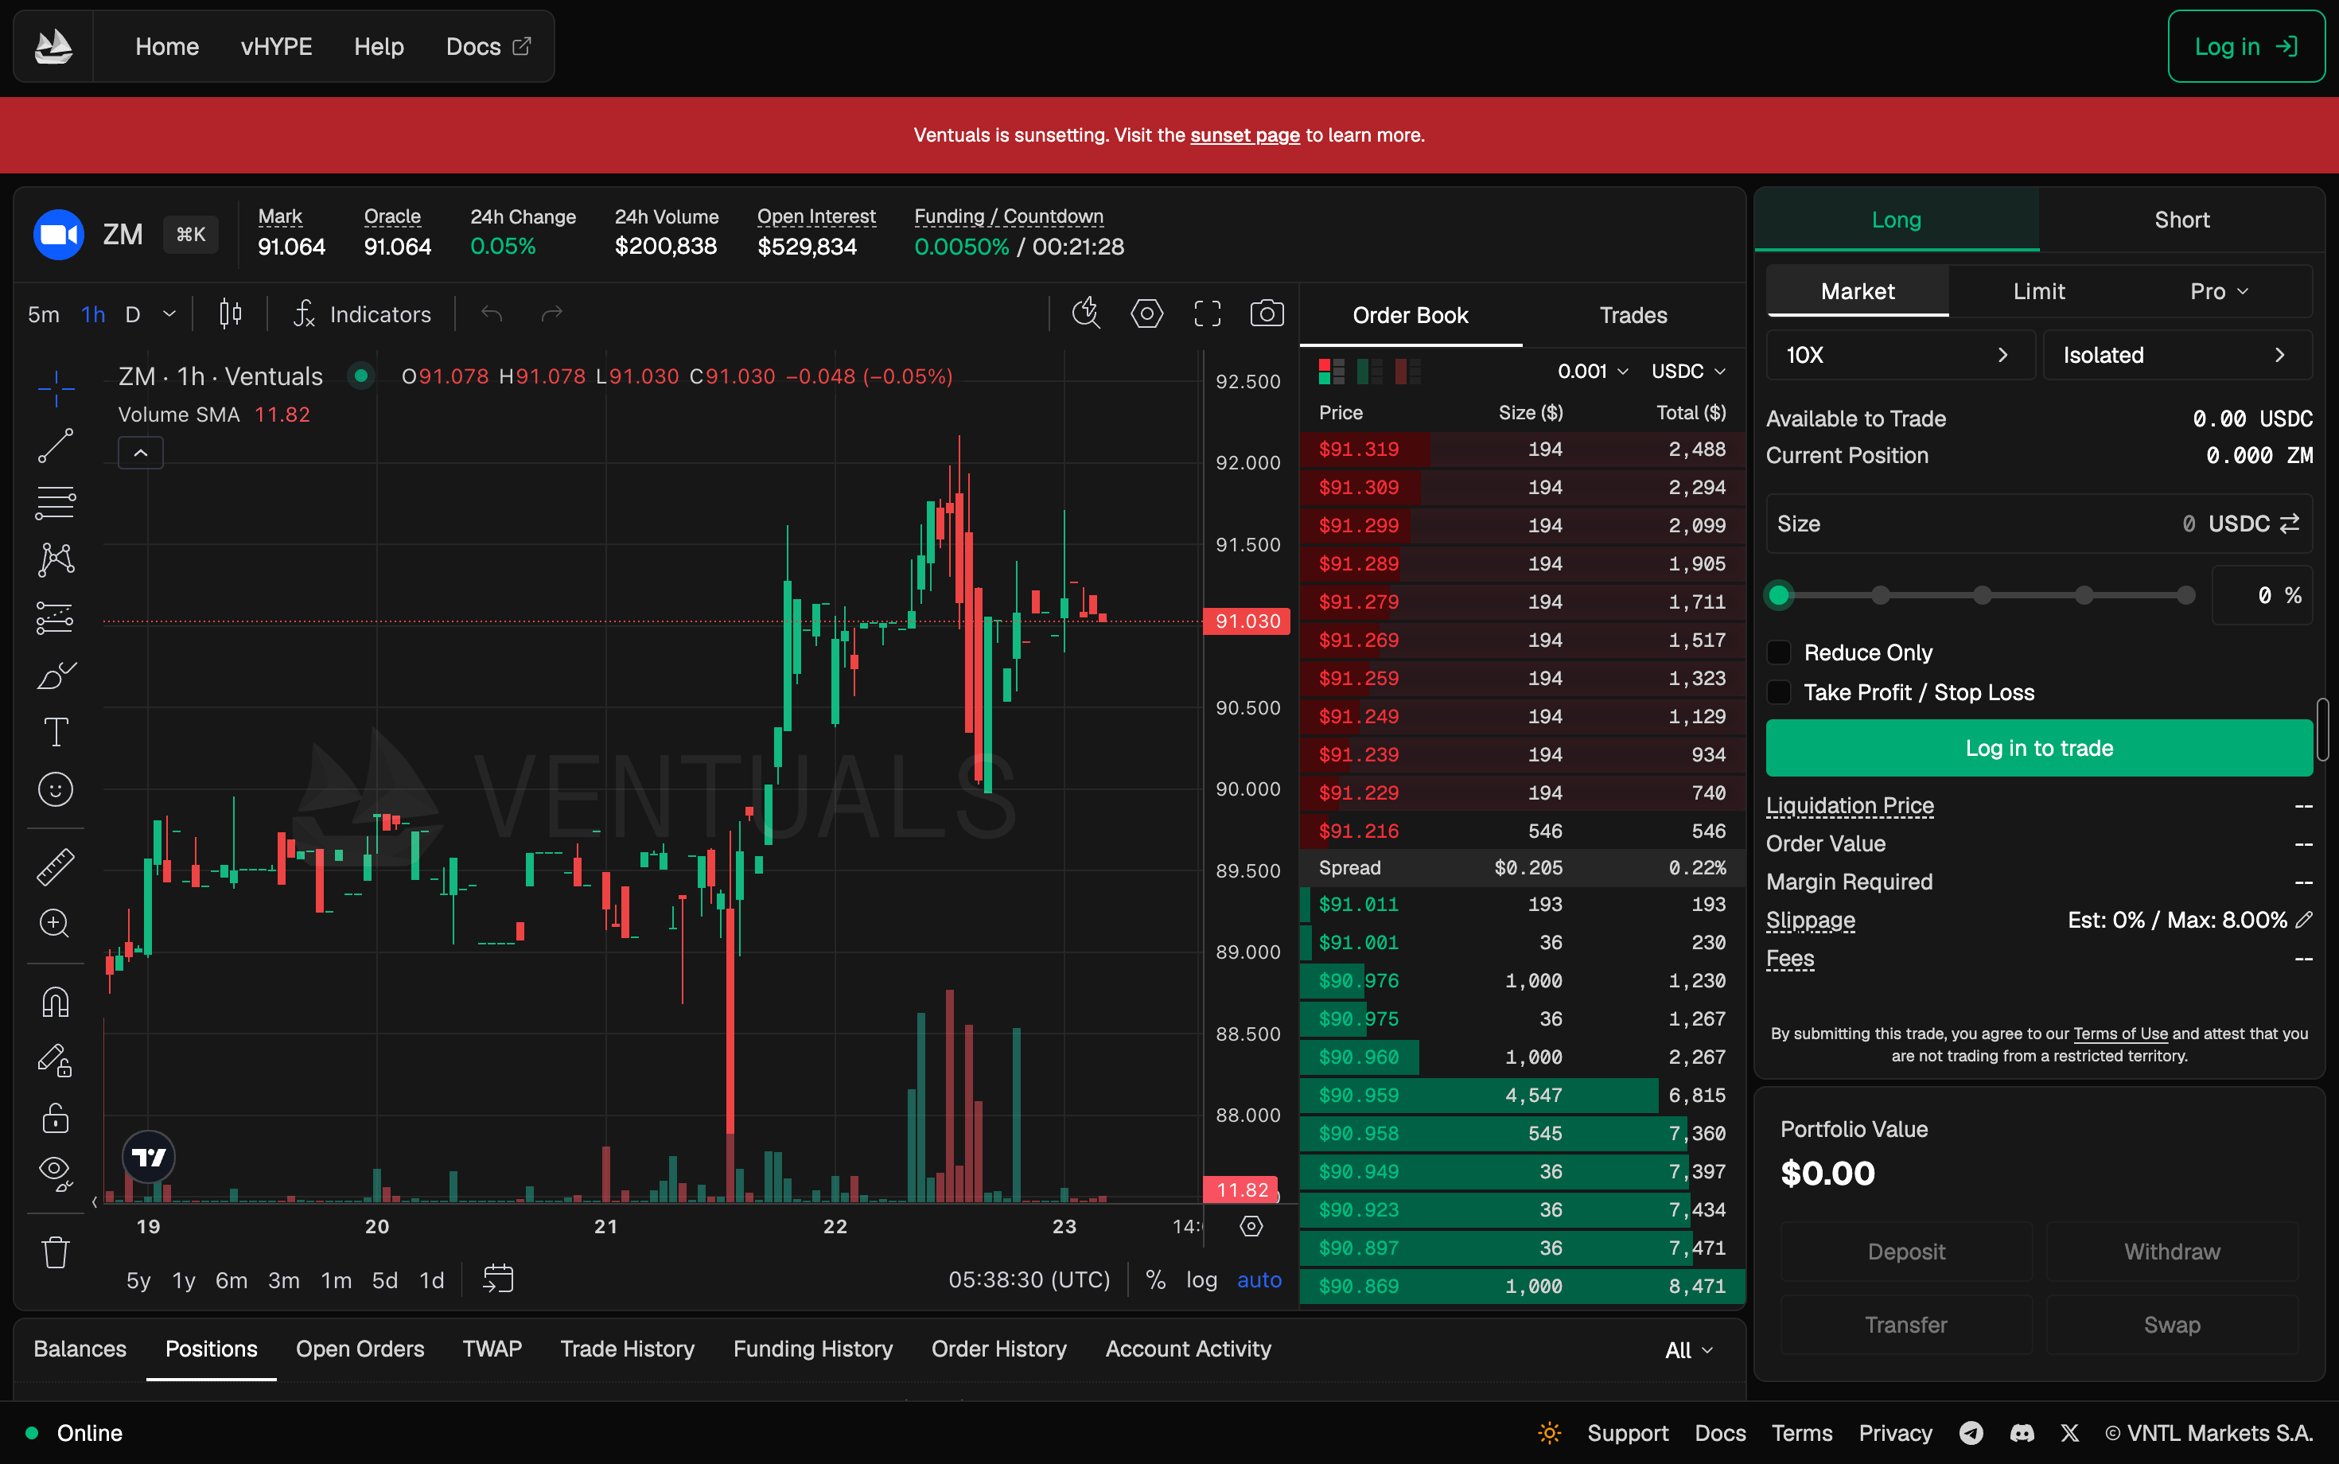The image size is (2339, 1464).
Task: Open the emoji icons tool
Action: (55, 789)
